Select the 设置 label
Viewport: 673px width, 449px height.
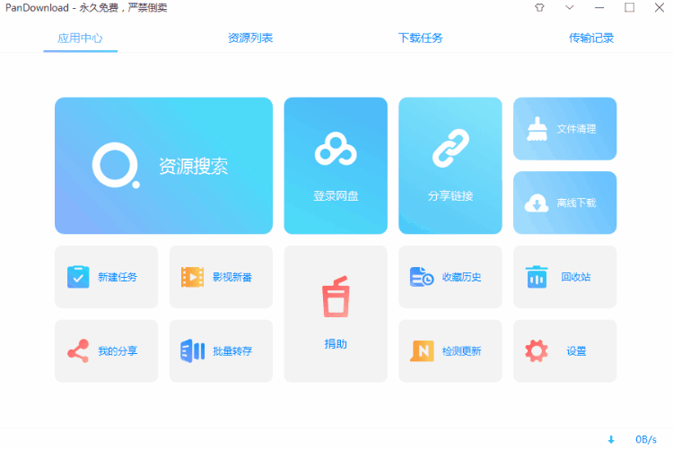[576, 351]
